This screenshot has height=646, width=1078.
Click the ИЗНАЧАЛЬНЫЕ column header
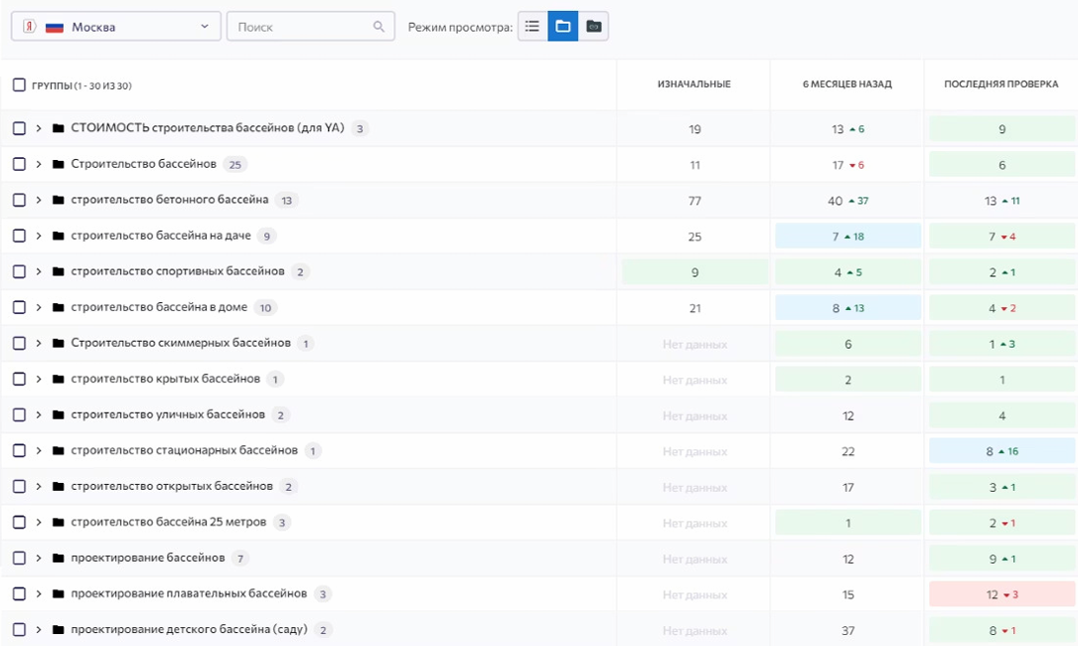tap(694, 83)
